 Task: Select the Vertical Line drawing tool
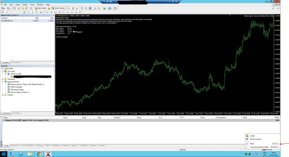[x=12, y=12]
